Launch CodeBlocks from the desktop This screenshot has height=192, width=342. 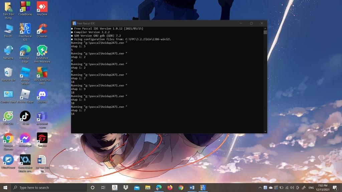(25, 8)
